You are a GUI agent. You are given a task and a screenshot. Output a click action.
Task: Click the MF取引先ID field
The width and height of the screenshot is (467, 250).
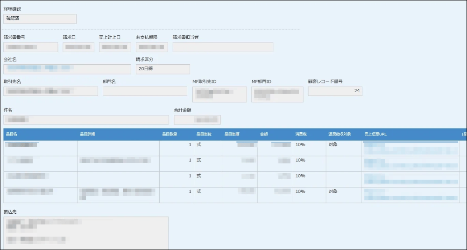[219, 95]
